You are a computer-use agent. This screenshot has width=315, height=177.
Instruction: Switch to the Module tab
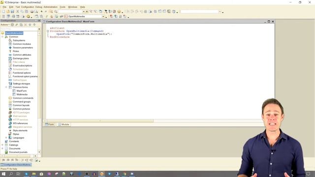[x=63, y=124]
